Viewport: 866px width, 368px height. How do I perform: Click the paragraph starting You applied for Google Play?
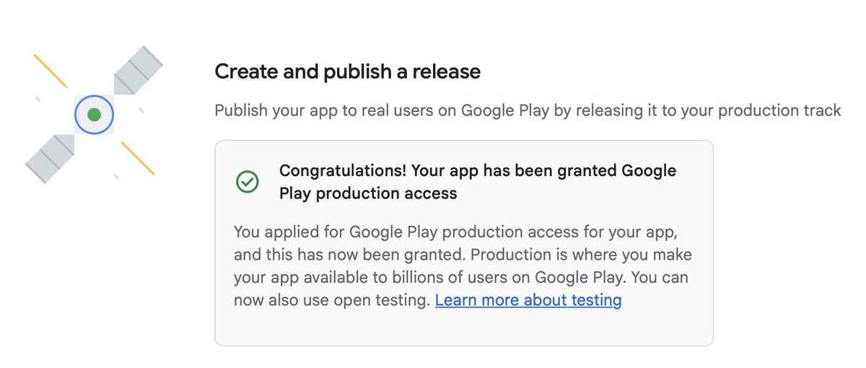(x=462, y=267)
